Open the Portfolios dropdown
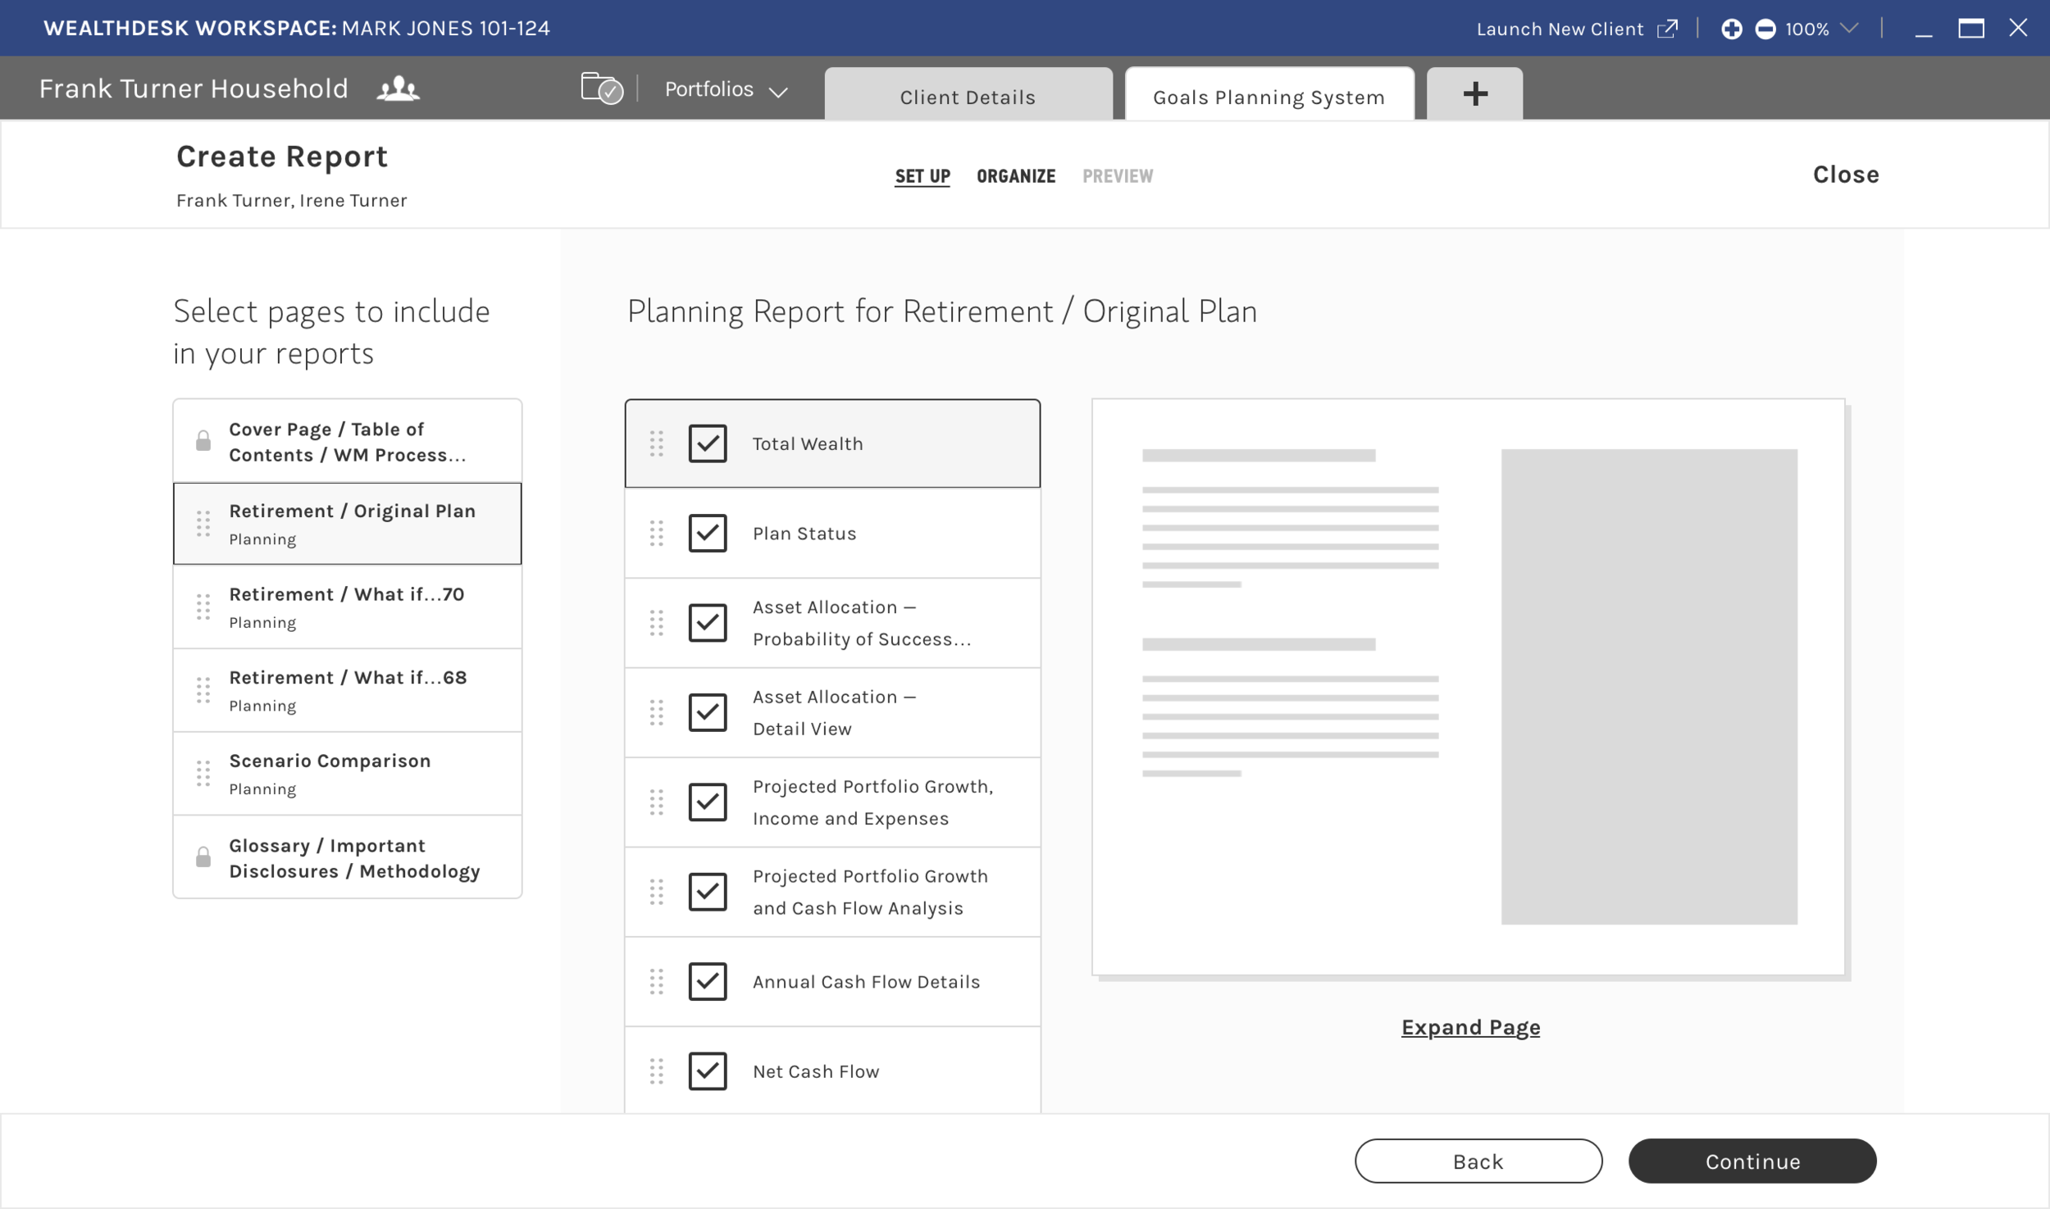The height and width of the screenshot is (1209, 2050). point(725,89)
